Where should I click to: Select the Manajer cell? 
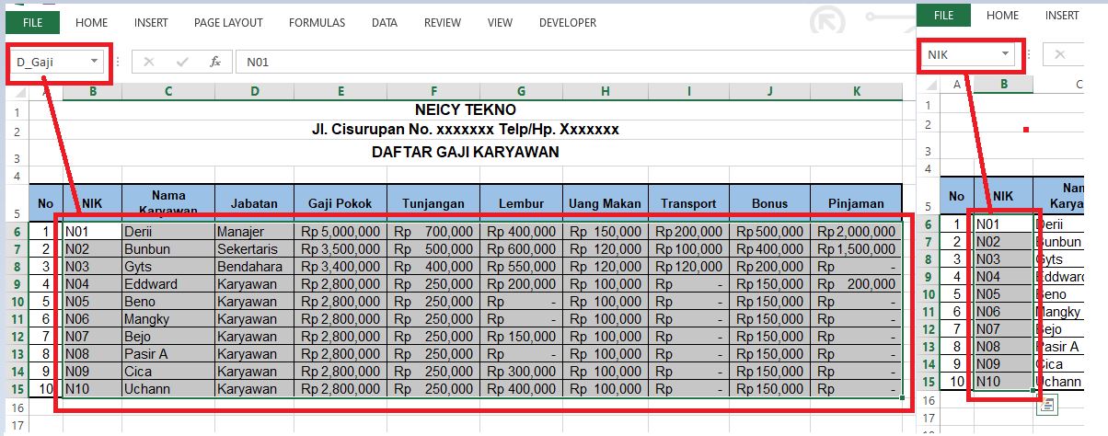pyautogui.click(x=255, y=231)
